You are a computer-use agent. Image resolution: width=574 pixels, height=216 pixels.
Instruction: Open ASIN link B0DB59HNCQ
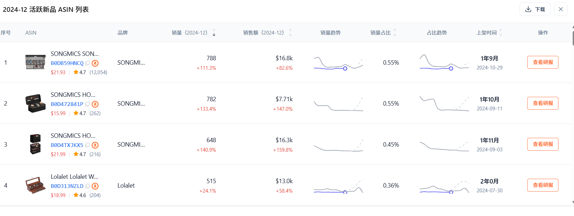[x=67, y=63]
